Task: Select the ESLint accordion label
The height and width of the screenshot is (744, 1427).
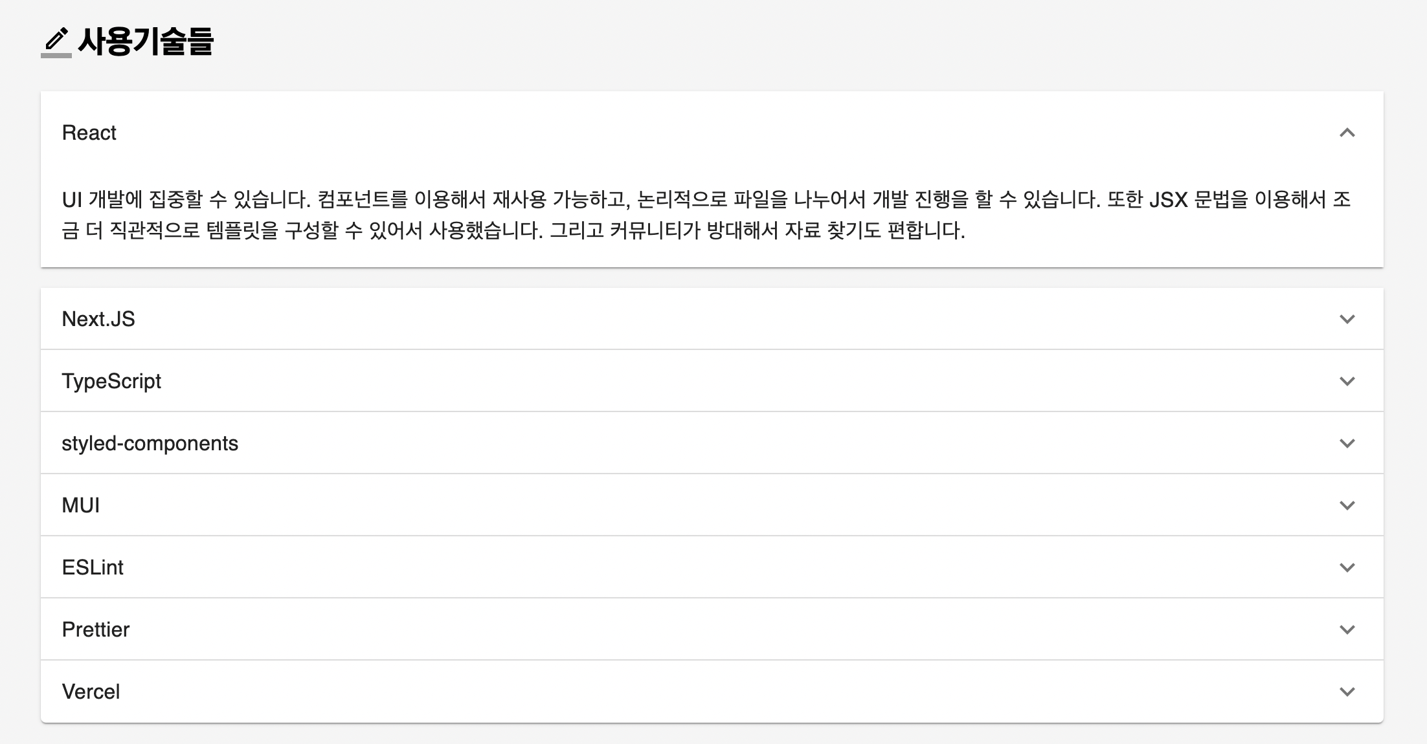Action: pyautogui.click(x=93, y=567)
